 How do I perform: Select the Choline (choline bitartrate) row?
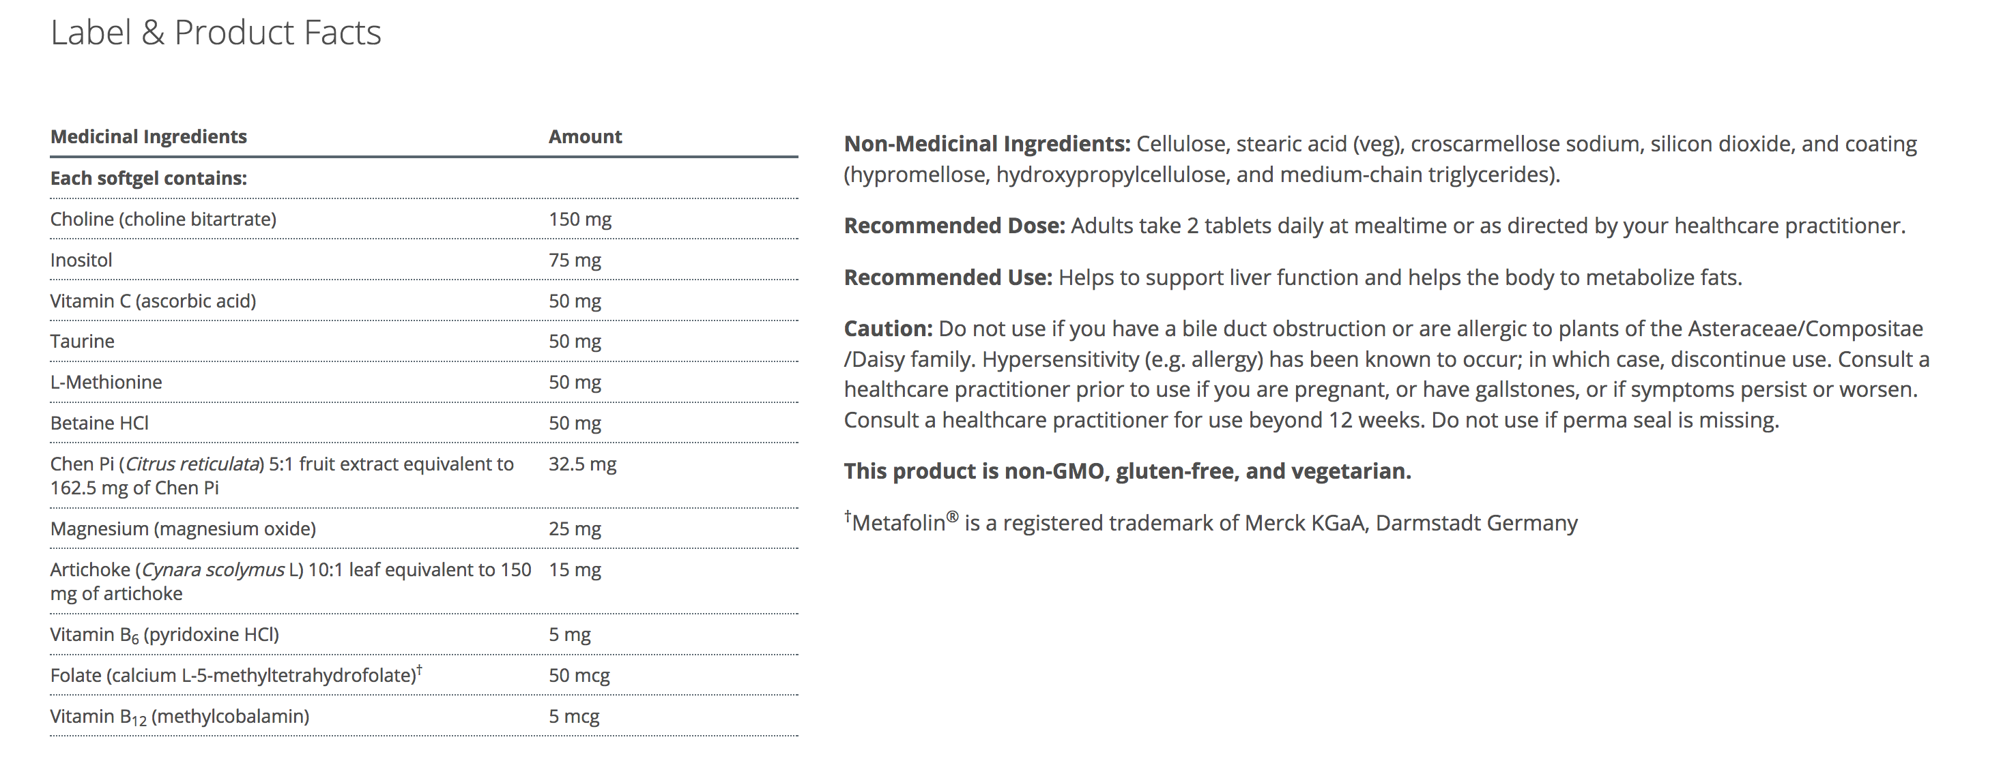tap(163, 219)
